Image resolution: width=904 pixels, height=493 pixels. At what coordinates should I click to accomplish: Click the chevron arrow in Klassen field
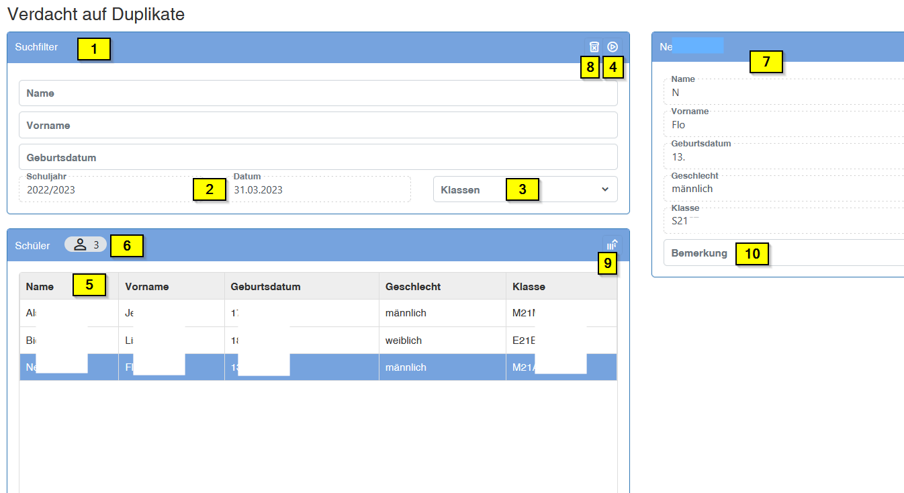coord(604,189)
